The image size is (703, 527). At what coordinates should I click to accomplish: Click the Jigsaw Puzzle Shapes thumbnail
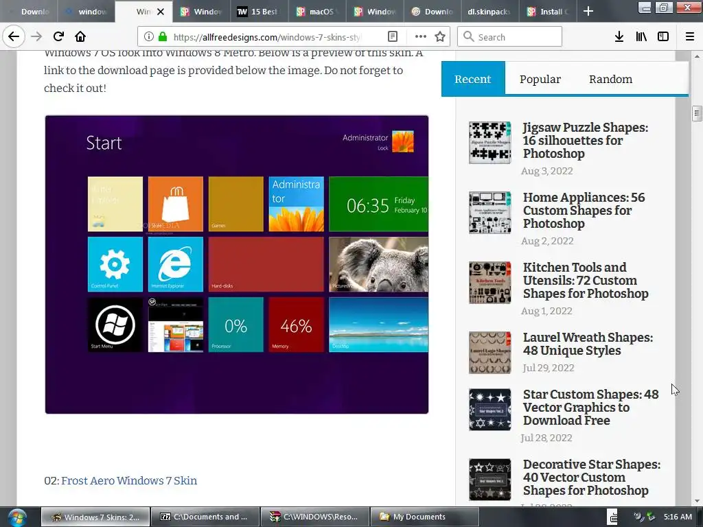tap(489, 143)
